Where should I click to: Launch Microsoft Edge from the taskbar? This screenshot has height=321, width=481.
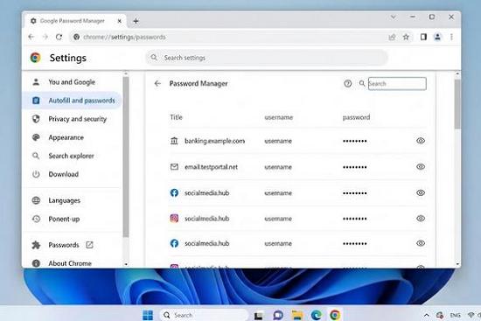tap(317, 315)
